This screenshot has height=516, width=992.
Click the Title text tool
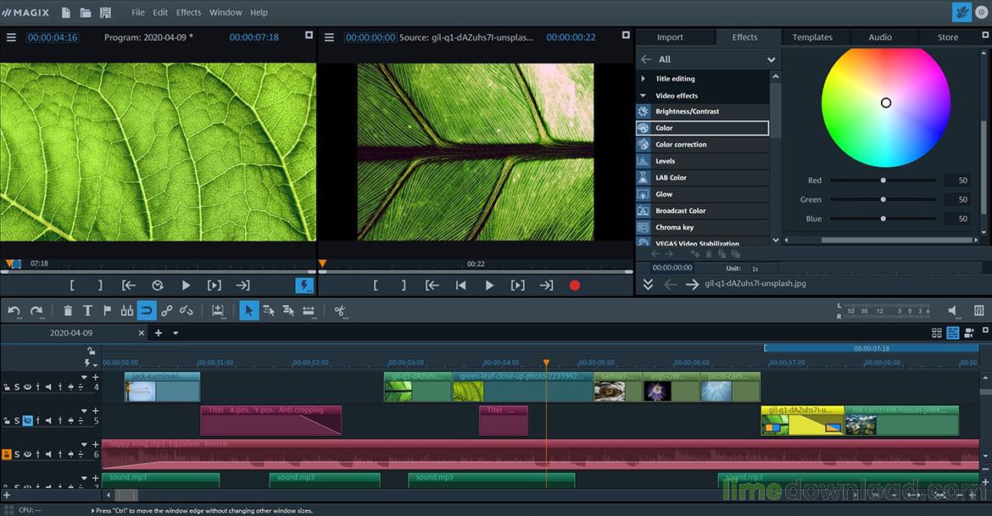89,310
